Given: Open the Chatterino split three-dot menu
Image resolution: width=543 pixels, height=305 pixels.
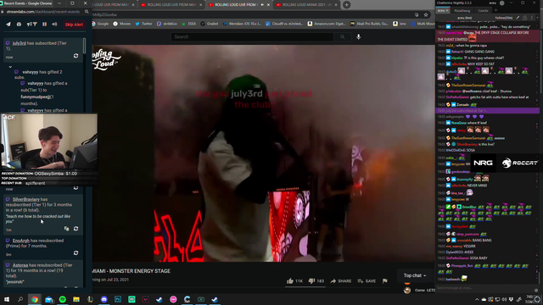Looking at the screenshot, I should click(532, 18).
